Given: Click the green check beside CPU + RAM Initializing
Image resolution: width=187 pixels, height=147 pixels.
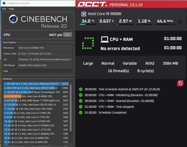Looking at the screenshot, I should tap(81, 95).
